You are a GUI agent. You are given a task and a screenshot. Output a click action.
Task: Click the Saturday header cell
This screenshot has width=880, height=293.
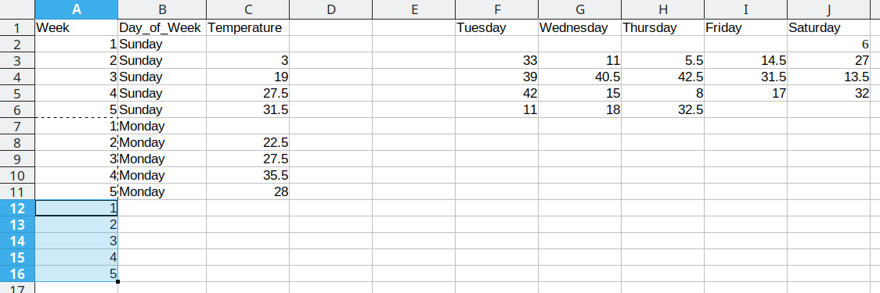[829, 27]
